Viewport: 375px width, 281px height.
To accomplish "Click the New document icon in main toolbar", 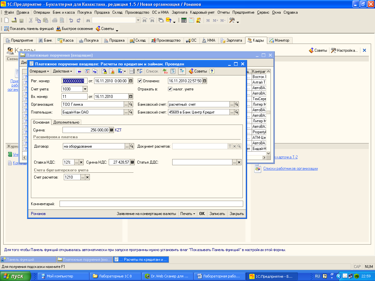I will (7, 20).
